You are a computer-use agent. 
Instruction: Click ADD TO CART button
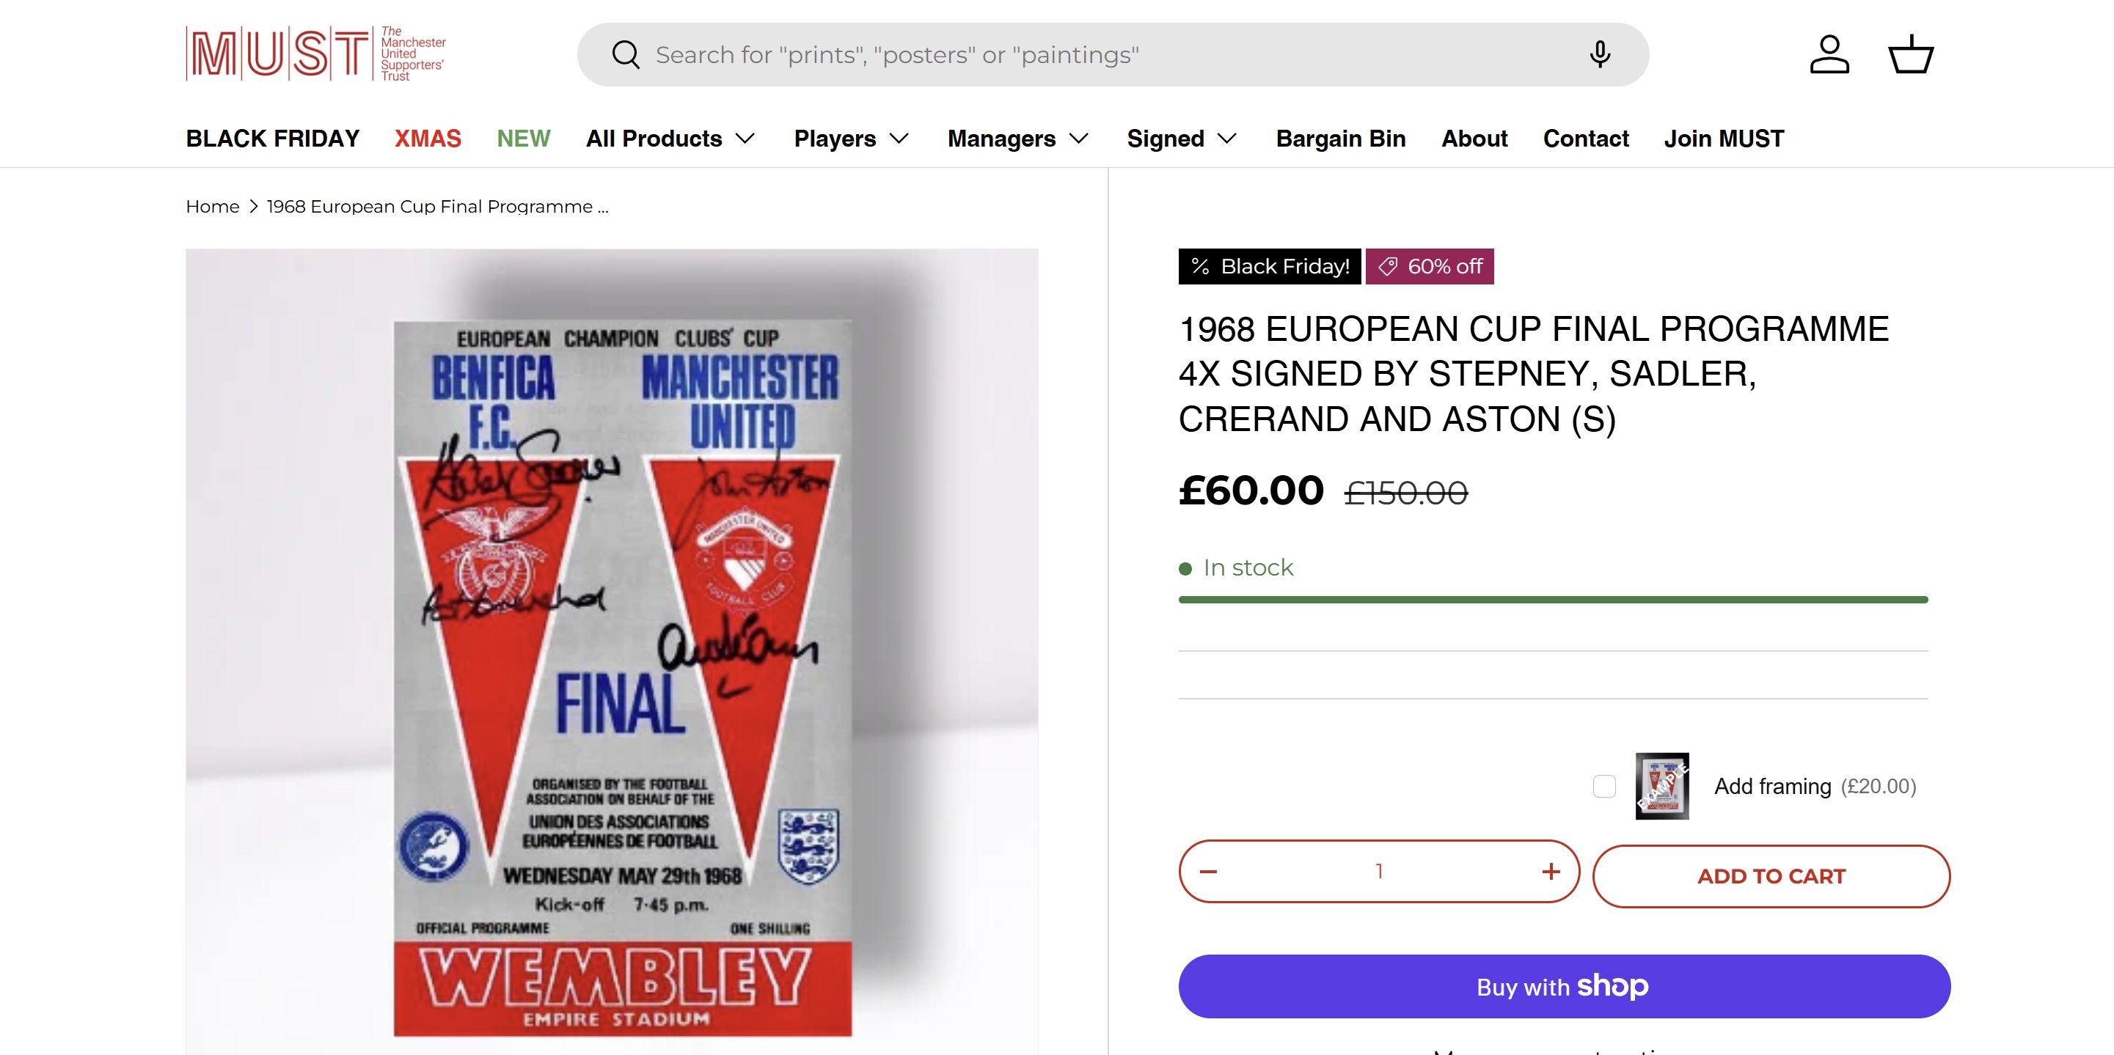(1771, 876)
